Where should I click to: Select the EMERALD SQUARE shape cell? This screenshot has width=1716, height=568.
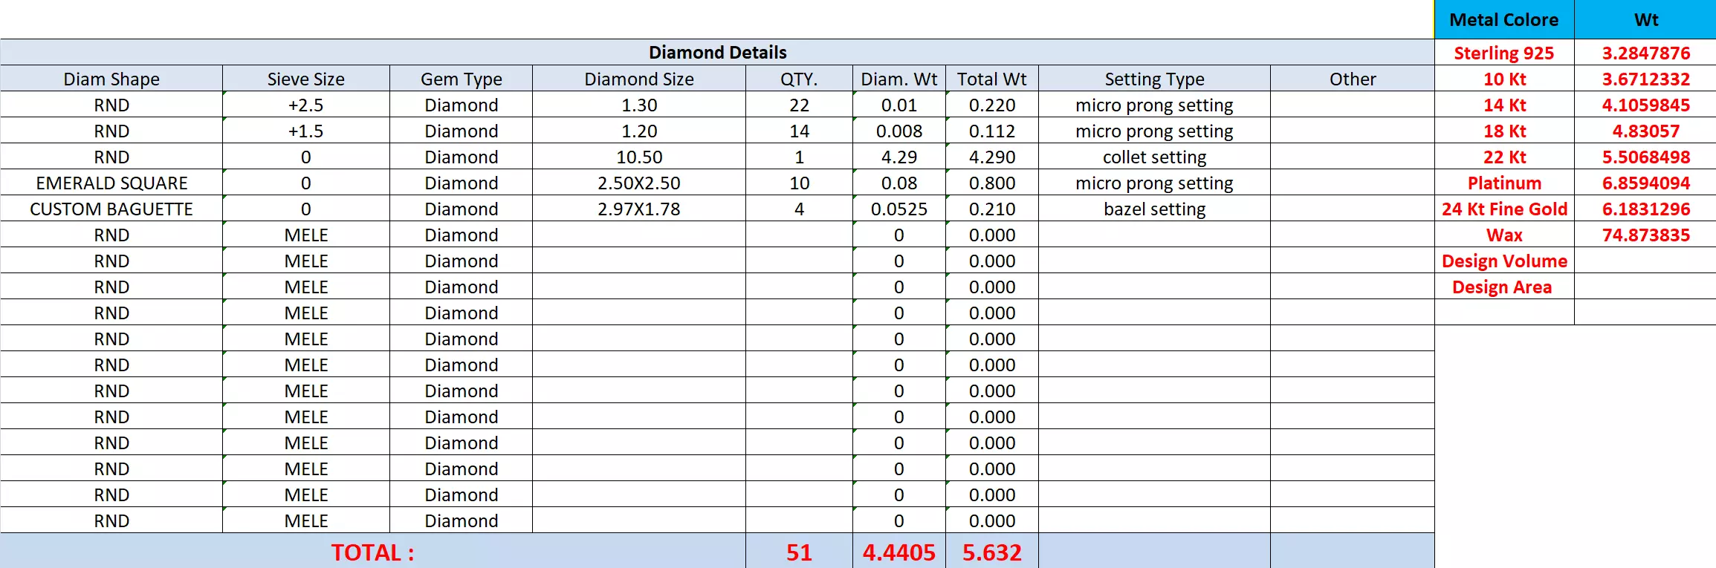pyautogui.click(x=111, y=183)
